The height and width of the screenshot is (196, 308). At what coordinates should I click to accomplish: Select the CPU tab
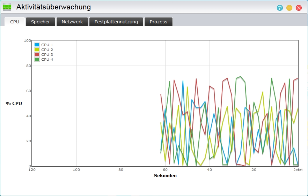15,22
